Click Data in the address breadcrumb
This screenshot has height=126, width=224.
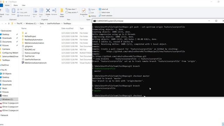[x=42, y=23]
